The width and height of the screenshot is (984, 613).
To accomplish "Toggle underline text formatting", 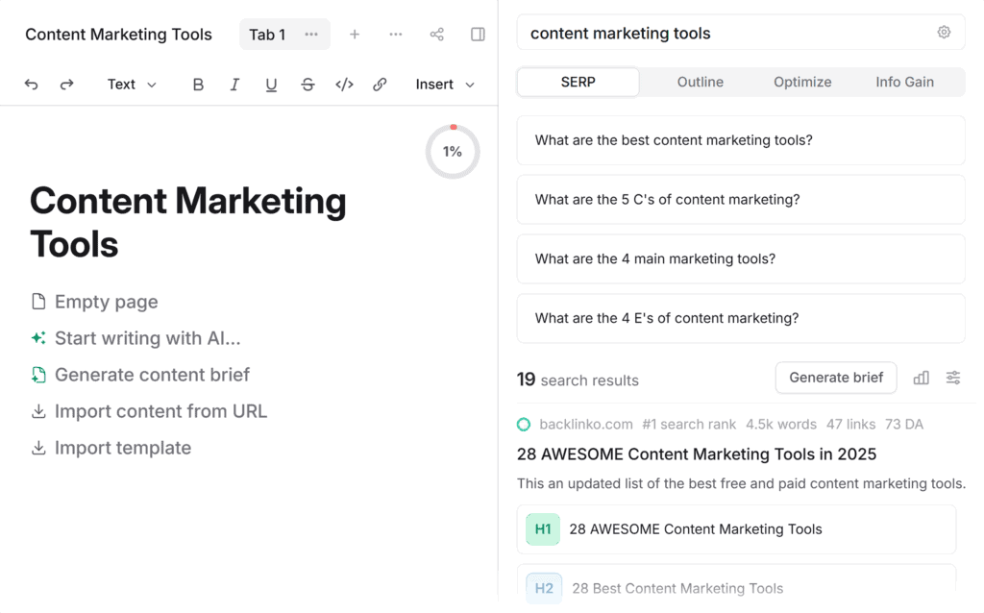I will (x=271, y=85).
